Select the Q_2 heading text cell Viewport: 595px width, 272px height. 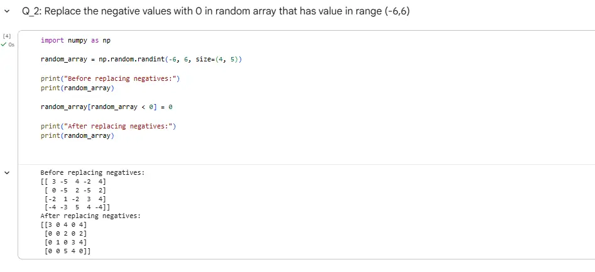coord(216,12)
